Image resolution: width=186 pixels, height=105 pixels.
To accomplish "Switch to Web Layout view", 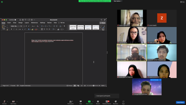I will click(78, 85).
